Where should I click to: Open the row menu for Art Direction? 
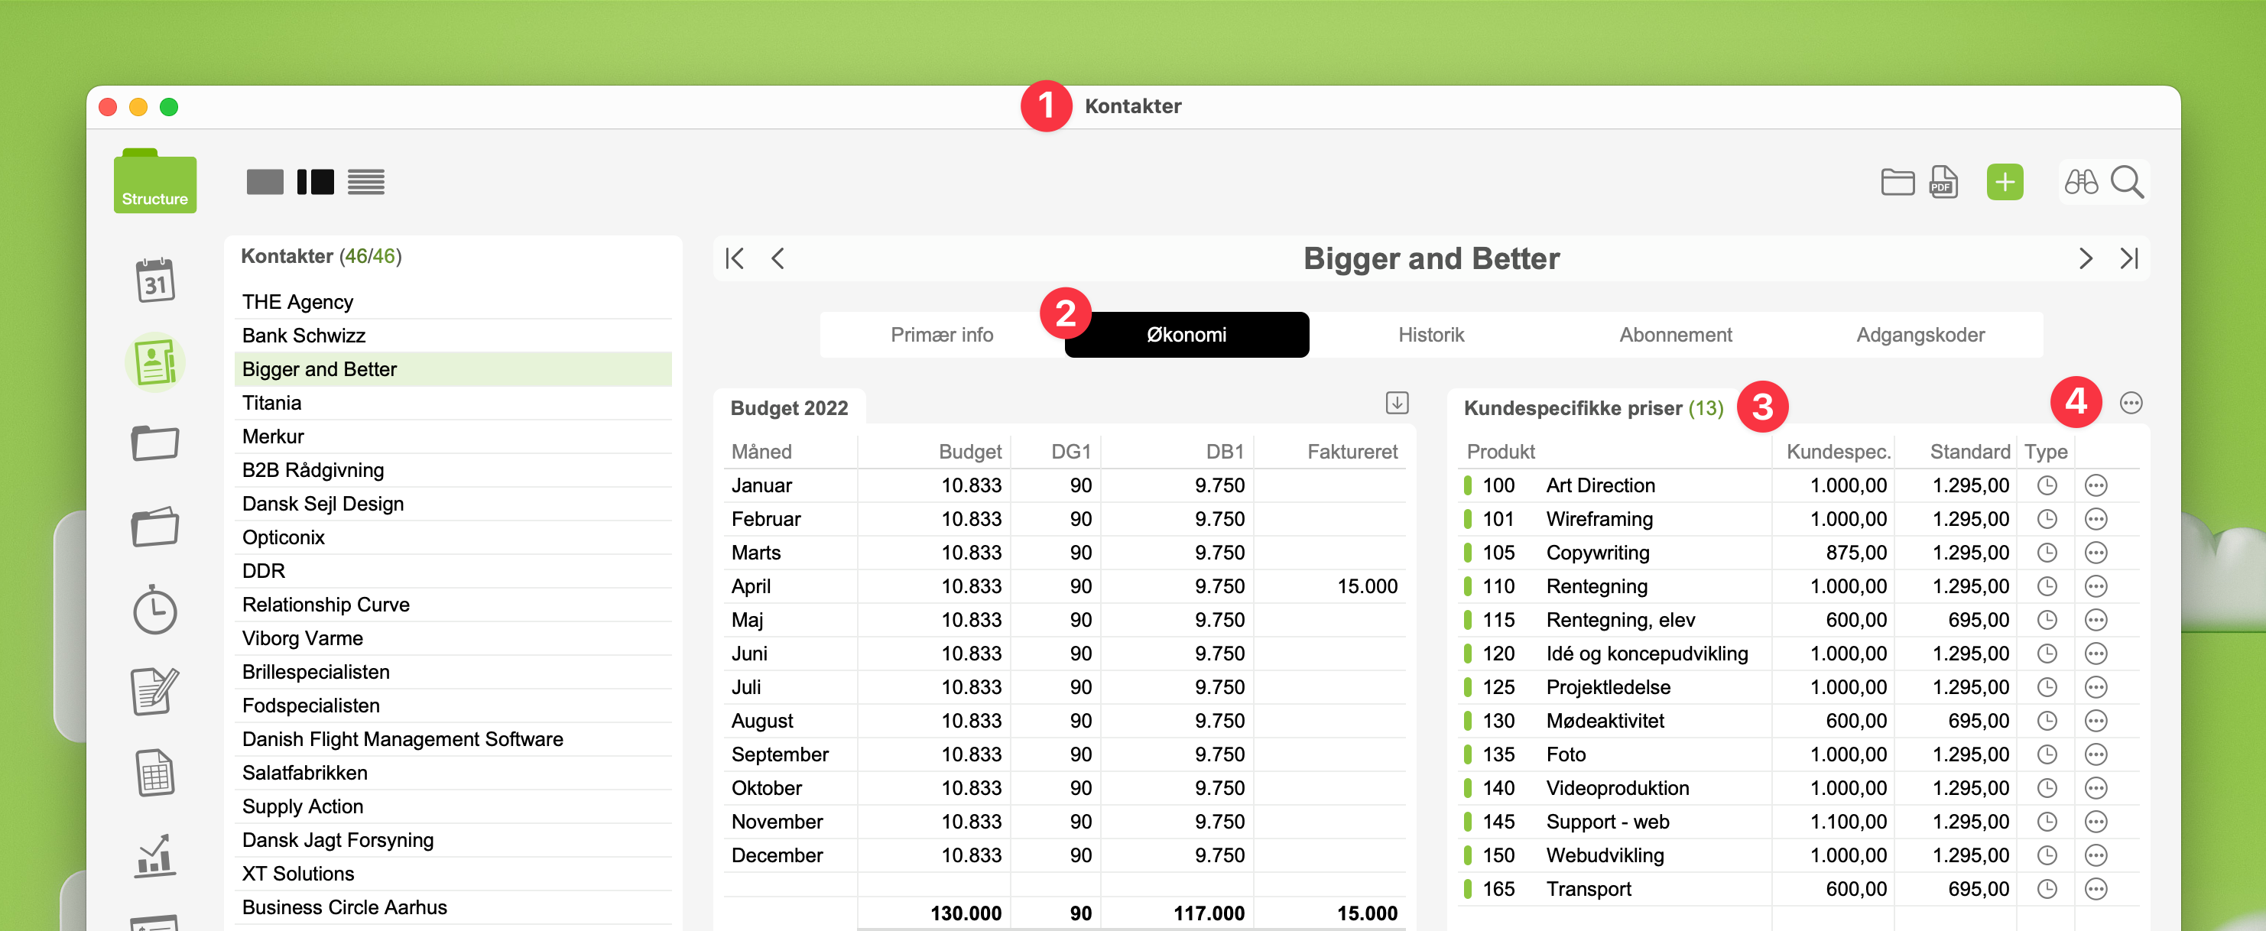(x=2096, y=485)
